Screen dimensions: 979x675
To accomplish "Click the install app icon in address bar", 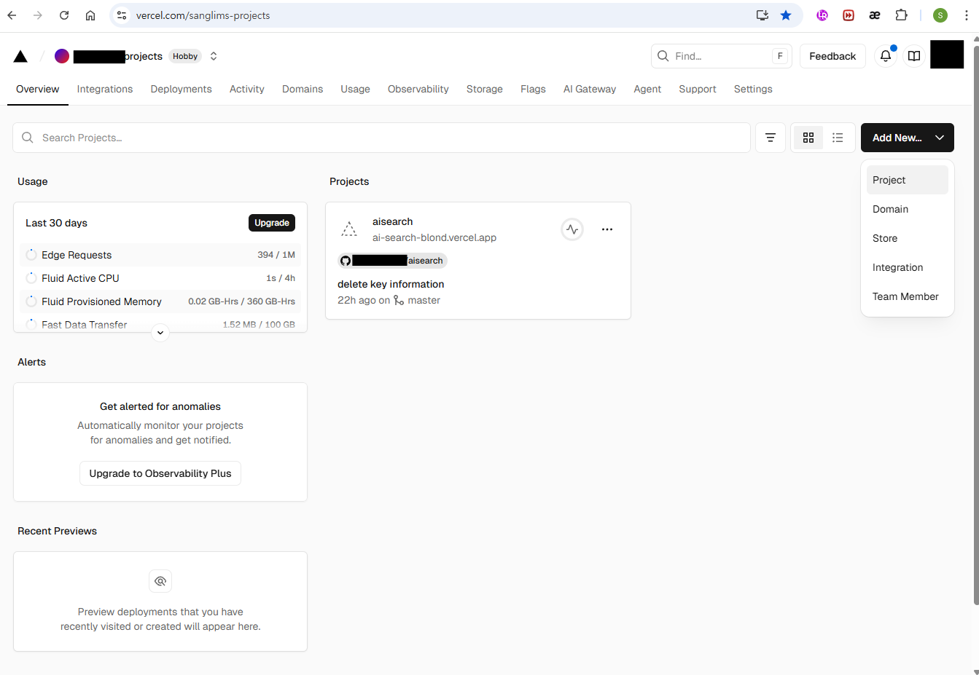I will click(x=762, y=15).
